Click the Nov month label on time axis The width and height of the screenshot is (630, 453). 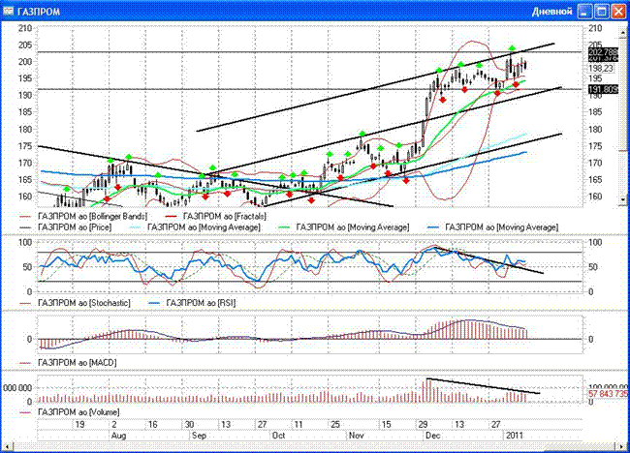coord(356,436)
